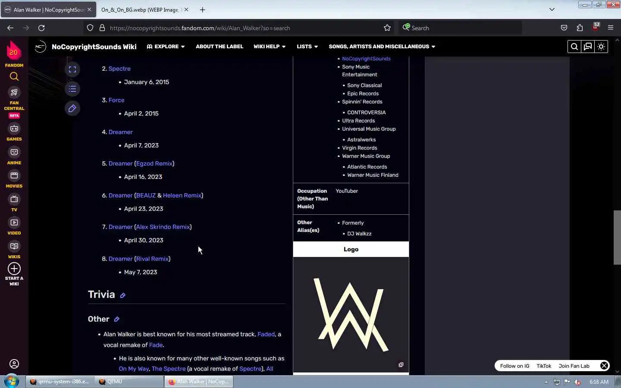Click the NCS wiki logo
The width and height of the screenshot is (621, 388).
point(41,47)
